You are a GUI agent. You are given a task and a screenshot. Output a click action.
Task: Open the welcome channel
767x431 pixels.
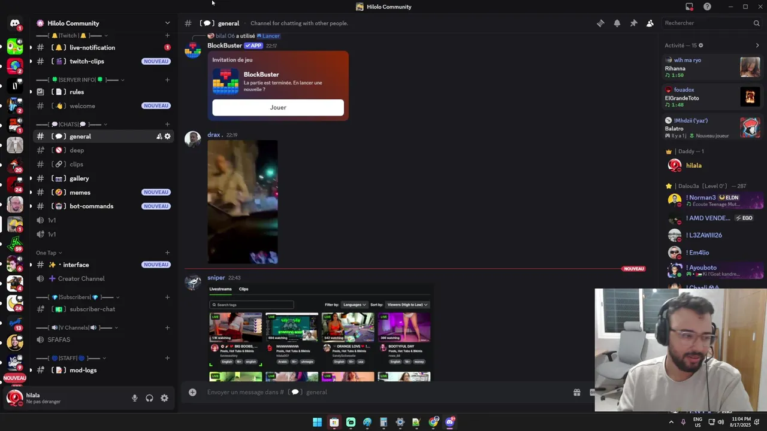104,106
